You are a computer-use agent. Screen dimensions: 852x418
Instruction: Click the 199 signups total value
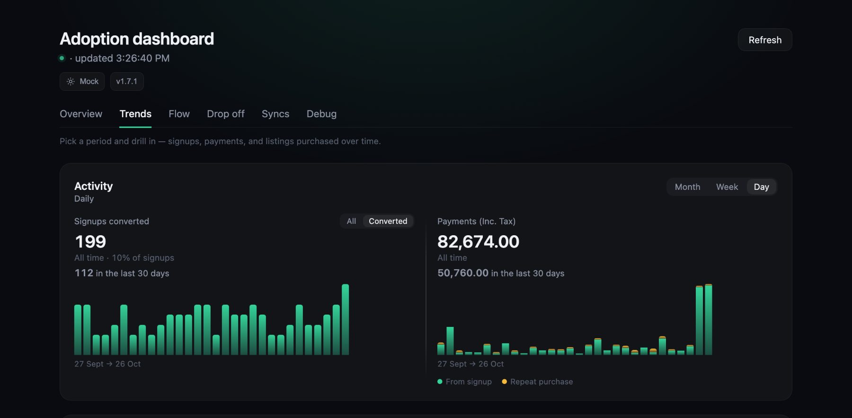click(x=90, y=241)
